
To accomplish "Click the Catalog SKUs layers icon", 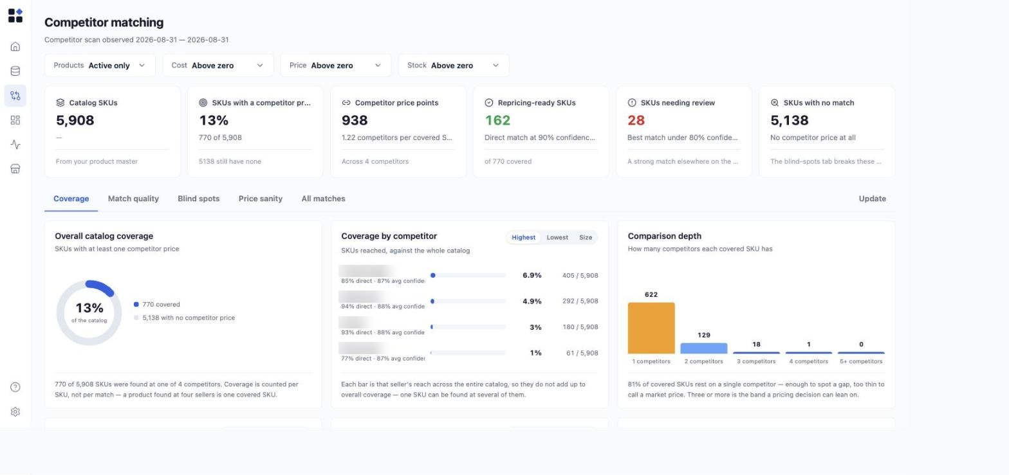I will pos(60,102).
